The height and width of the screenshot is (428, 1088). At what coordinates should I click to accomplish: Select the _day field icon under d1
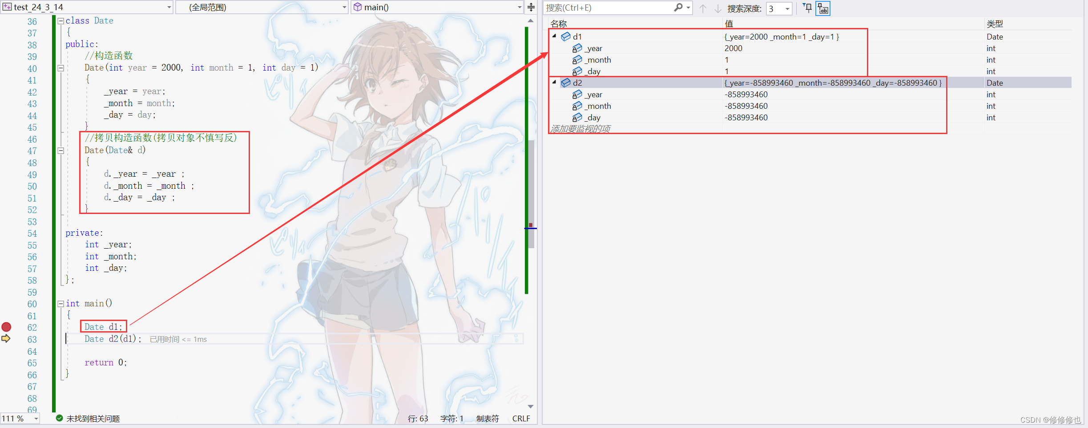pyautogui.click(x=577, y=71)
